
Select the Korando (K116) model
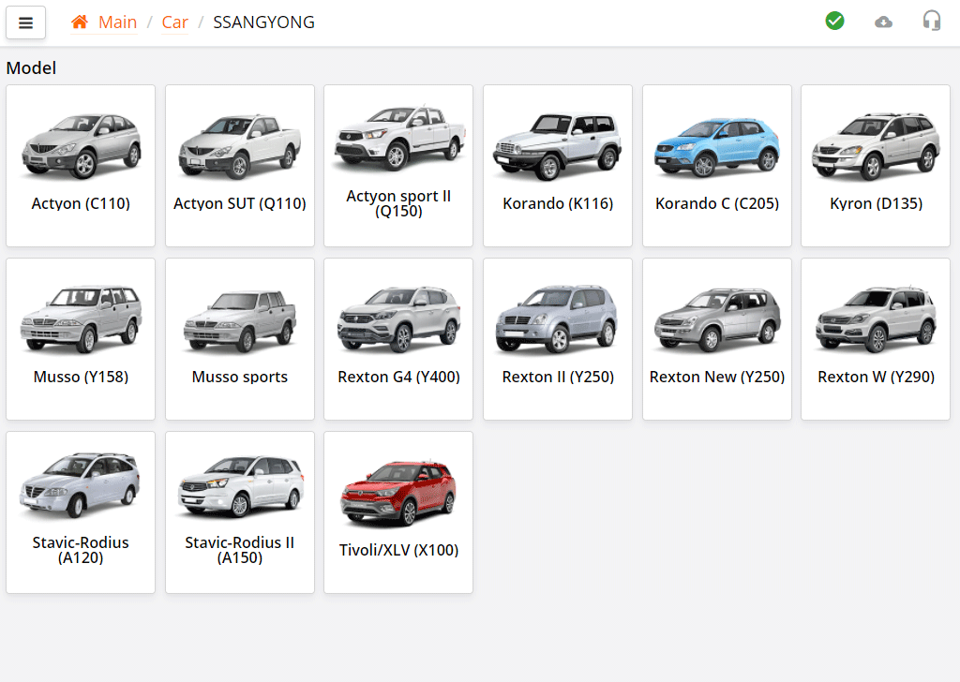557,166
